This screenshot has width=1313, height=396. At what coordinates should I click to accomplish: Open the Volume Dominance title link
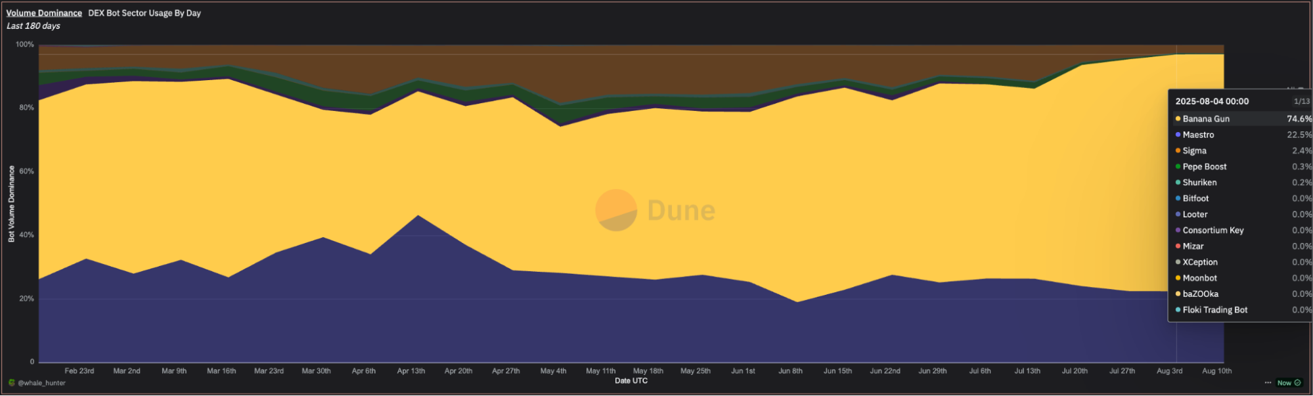pos(44,13)
